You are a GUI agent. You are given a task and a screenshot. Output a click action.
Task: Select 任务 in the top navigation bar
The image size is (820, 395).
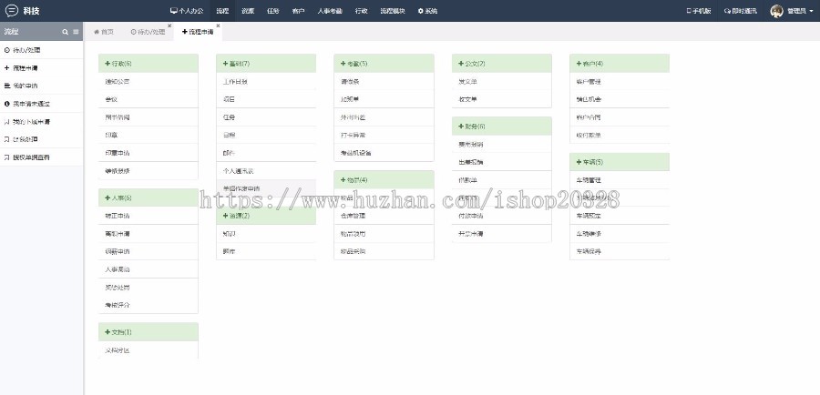(273, 11)
